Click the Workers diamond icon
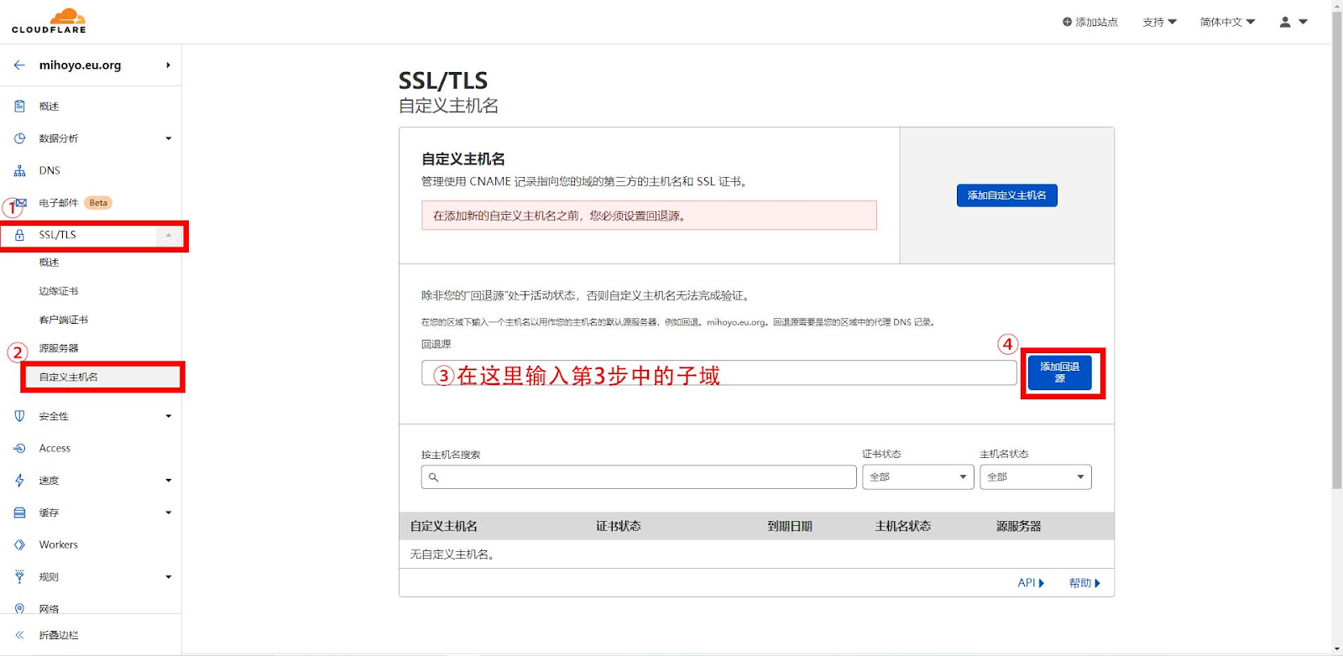This screenshot has height=656, width=1343. click(x=19, y=544)
